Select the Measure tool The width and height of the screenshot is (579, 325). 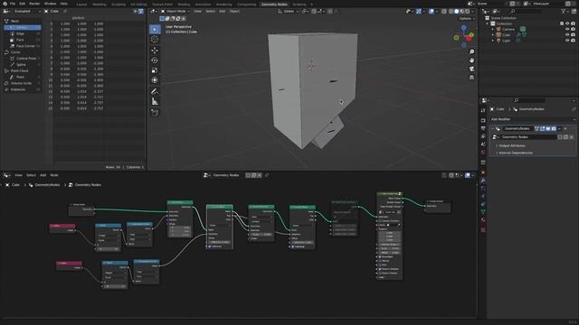155,101
